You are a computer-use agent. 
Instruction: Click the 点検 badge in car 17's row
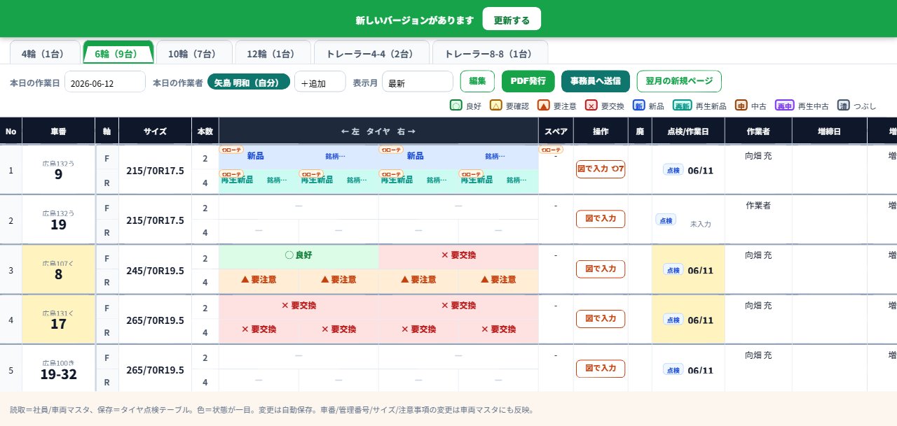coord(673,319)
